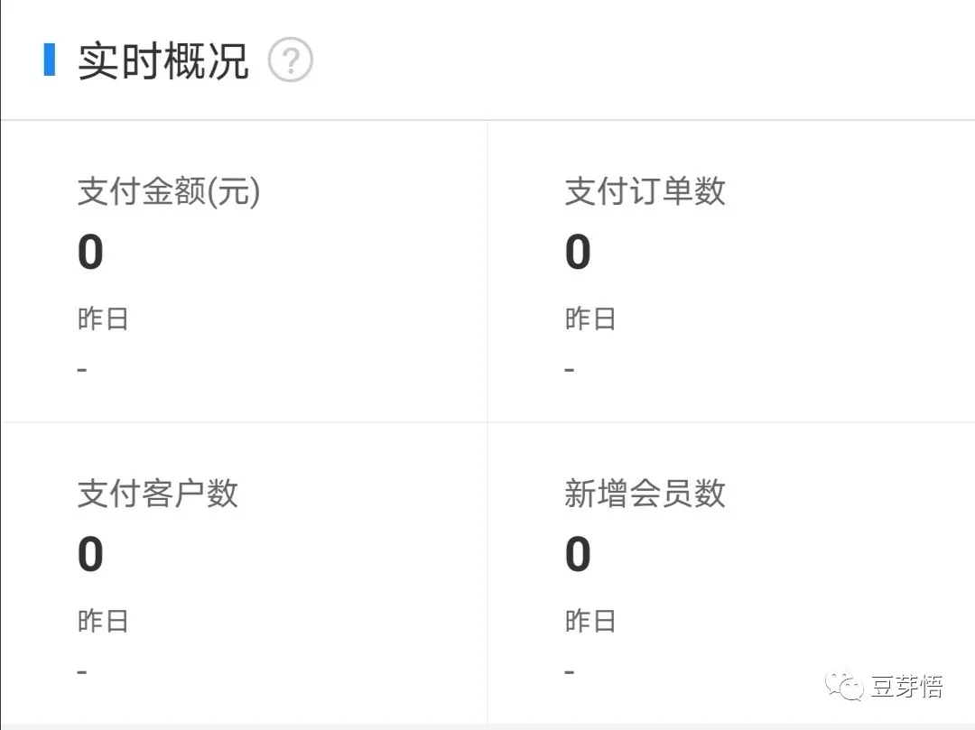Screen dimensions: 975x730
Task: Toggle the 昨日 label under 支付订单数
Action: click(x=591, y=318)
